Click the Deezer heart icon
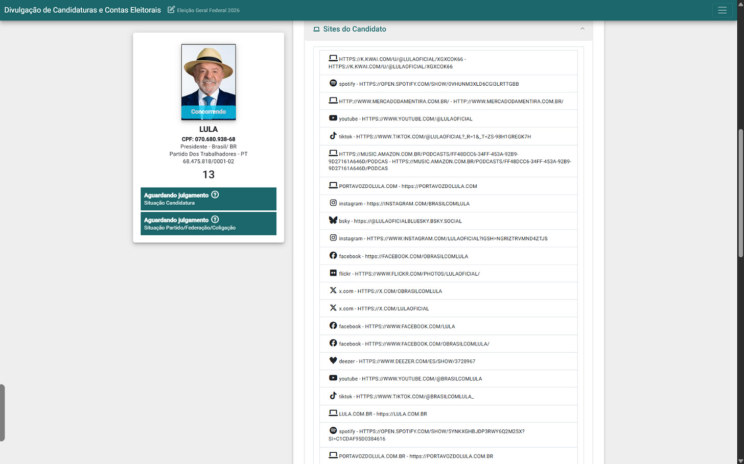 (333, 360)
